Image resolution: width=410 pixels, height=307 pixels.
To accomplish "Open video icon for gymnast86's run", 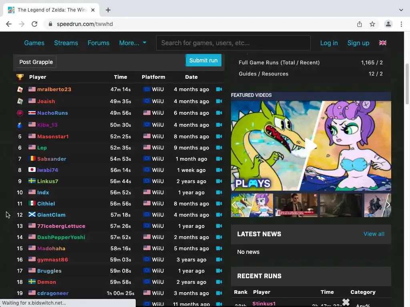I will (x=219, y=260).
